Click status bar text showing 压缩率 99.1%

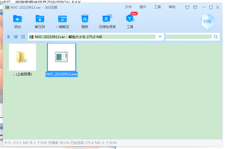[x=58, y=143]
